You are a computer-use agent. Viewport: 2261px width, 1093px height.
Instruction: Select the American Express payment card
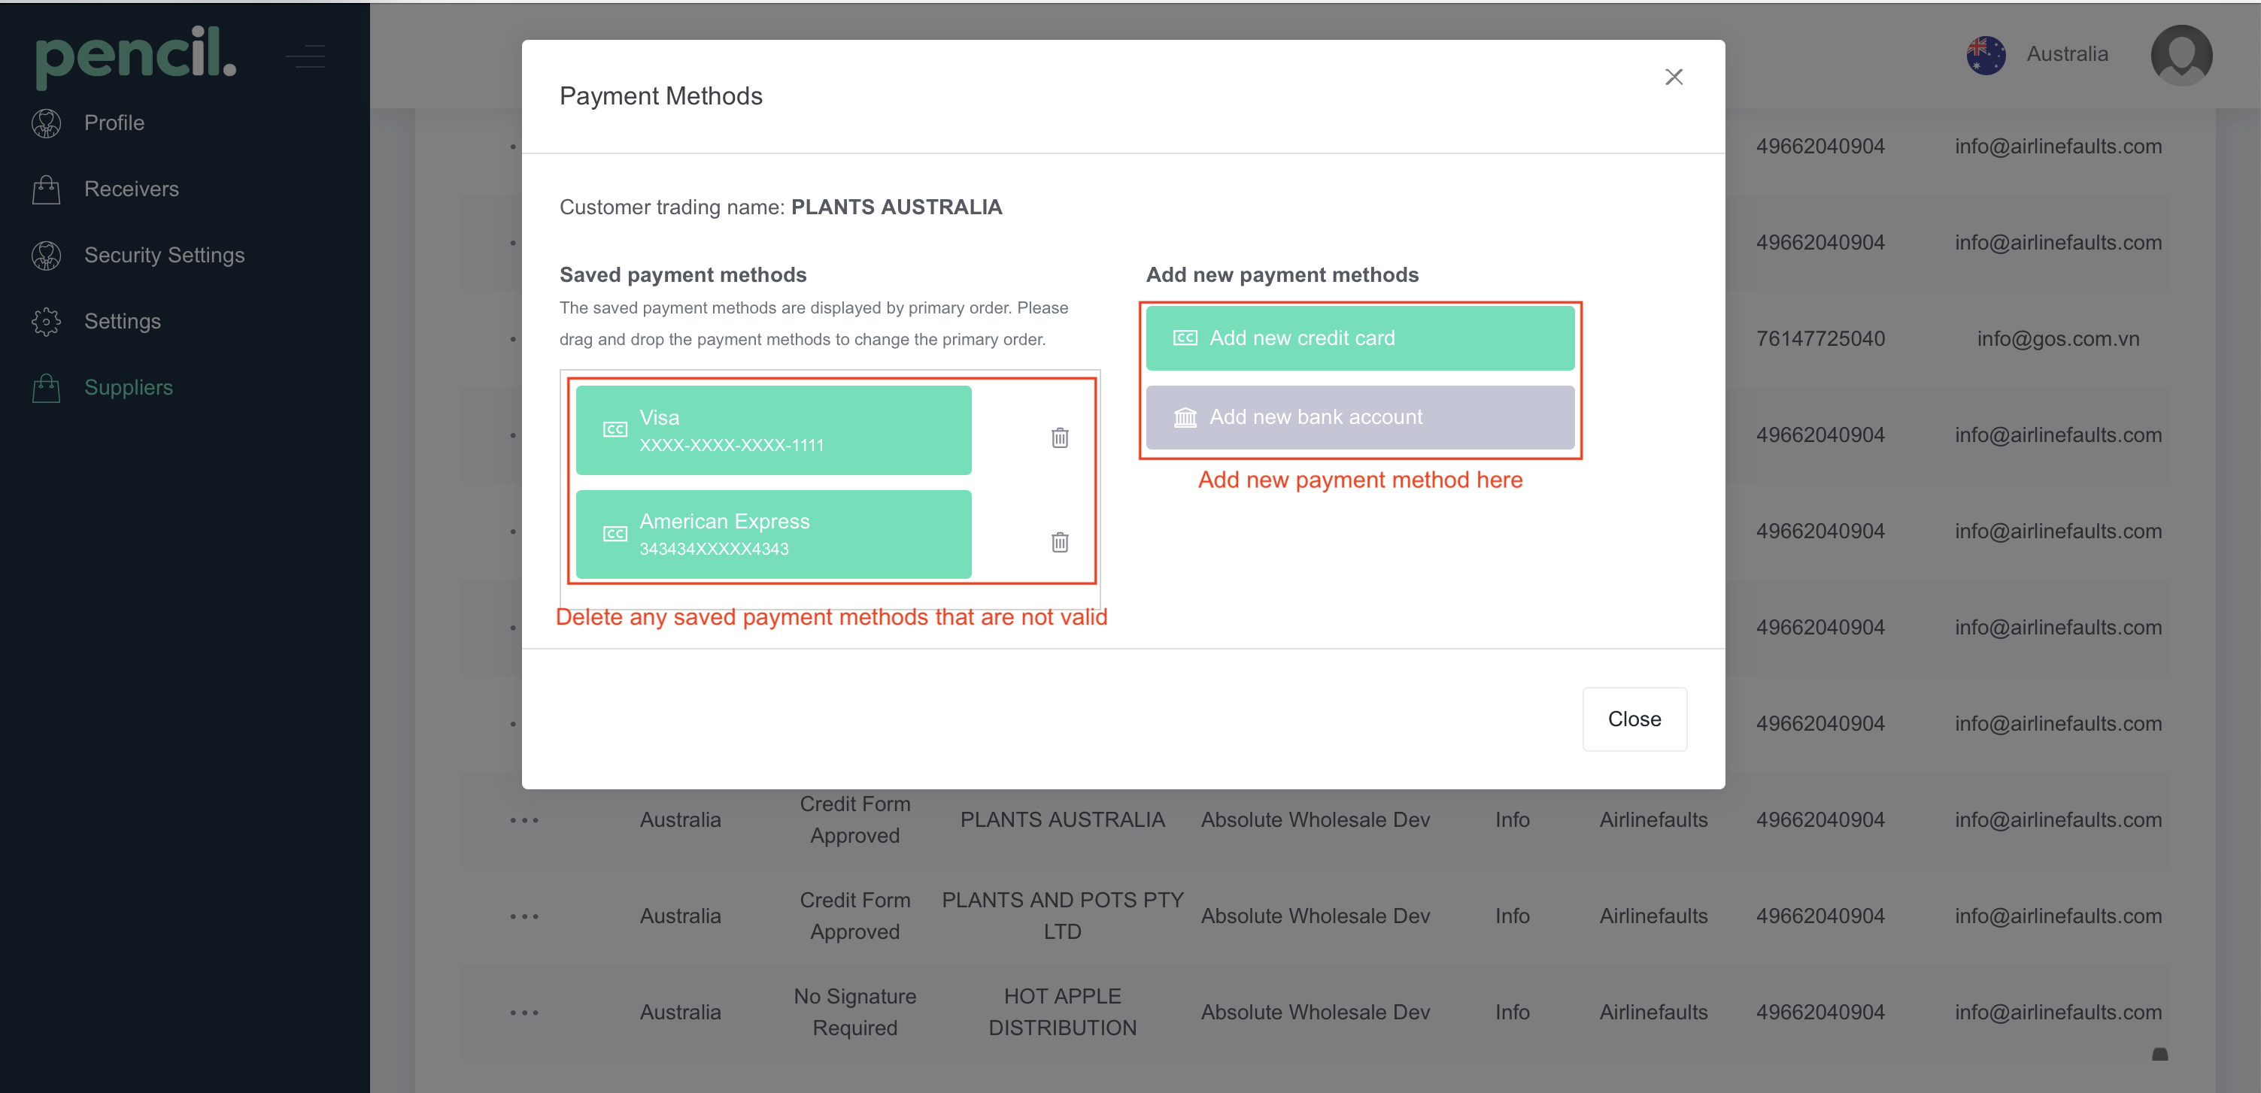coord(772,533)
